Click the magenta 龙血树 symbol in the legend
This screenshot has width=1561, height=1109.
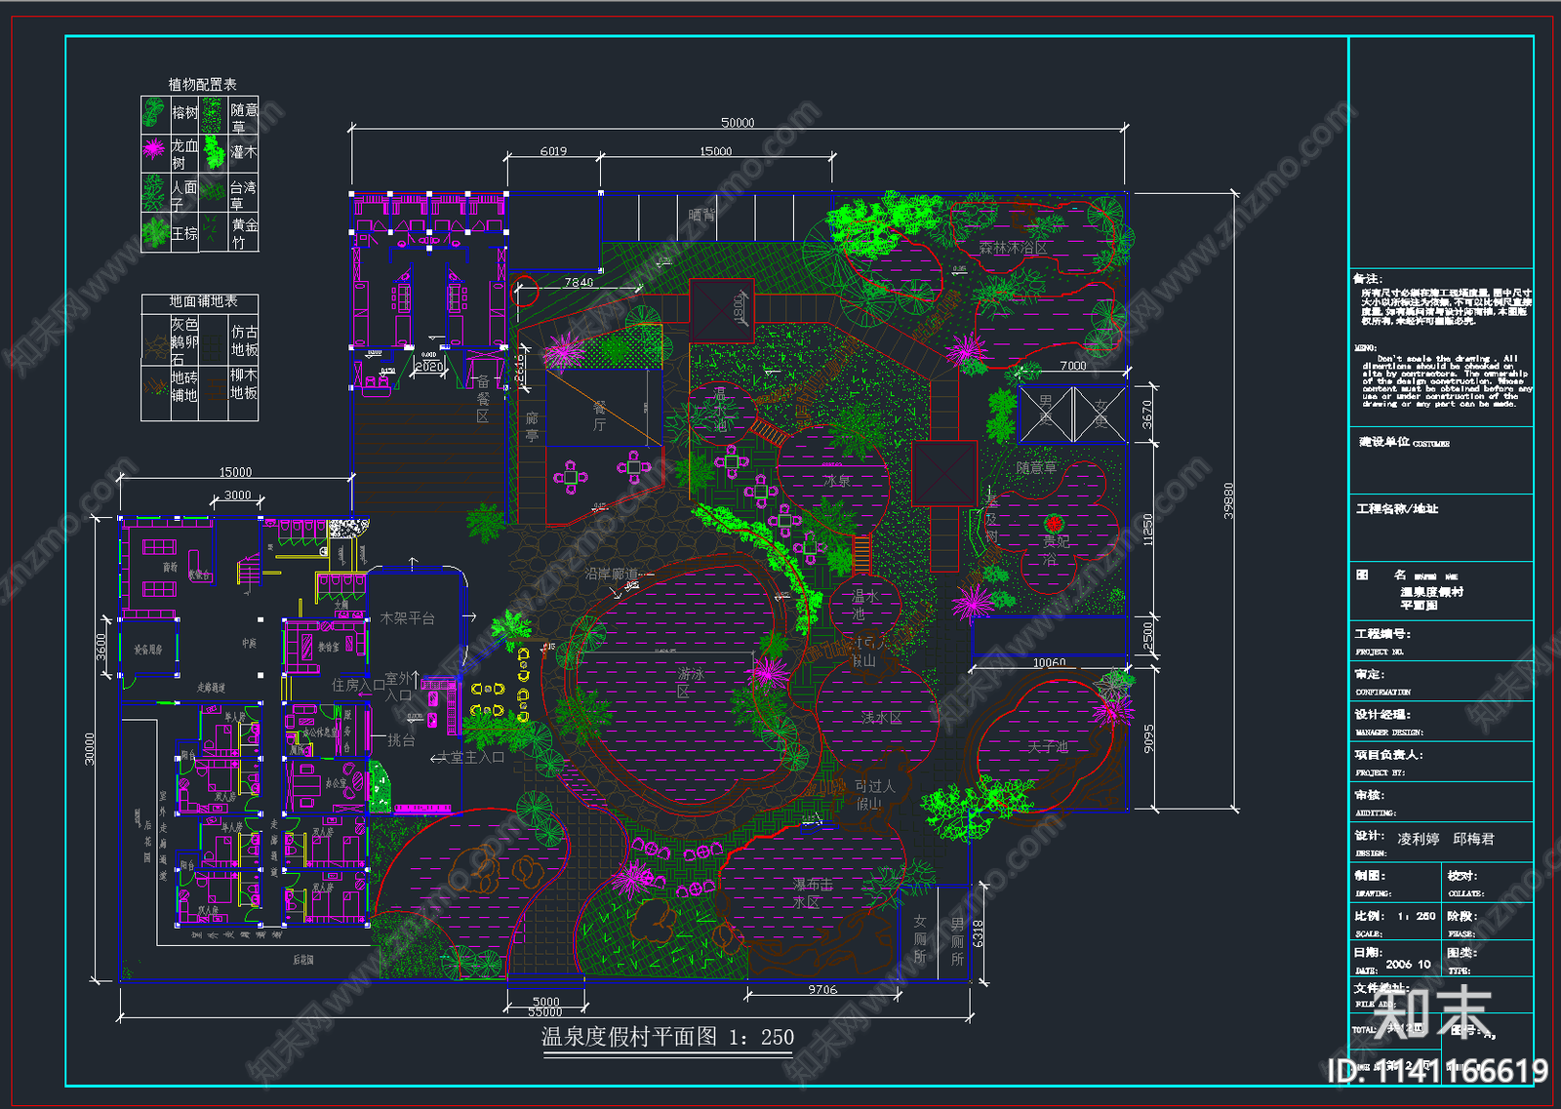pos(154,149)
